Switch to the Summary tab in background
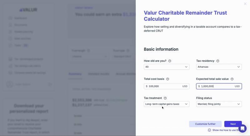Image resolution: width=250 pixels, height=136 pixels. pyautogui.click(x=75, y=74)
